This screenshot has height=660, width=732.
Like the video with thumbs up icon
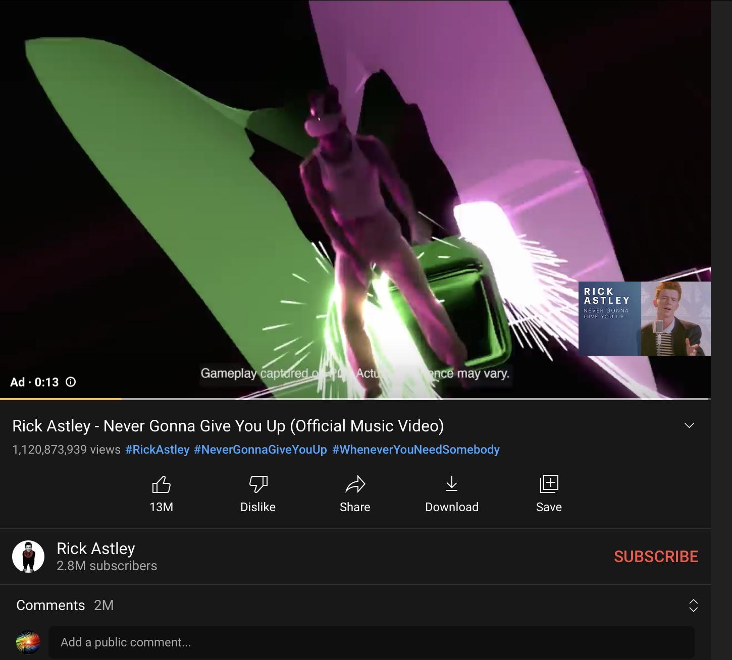pyautogui.click(x=161, y=484)
